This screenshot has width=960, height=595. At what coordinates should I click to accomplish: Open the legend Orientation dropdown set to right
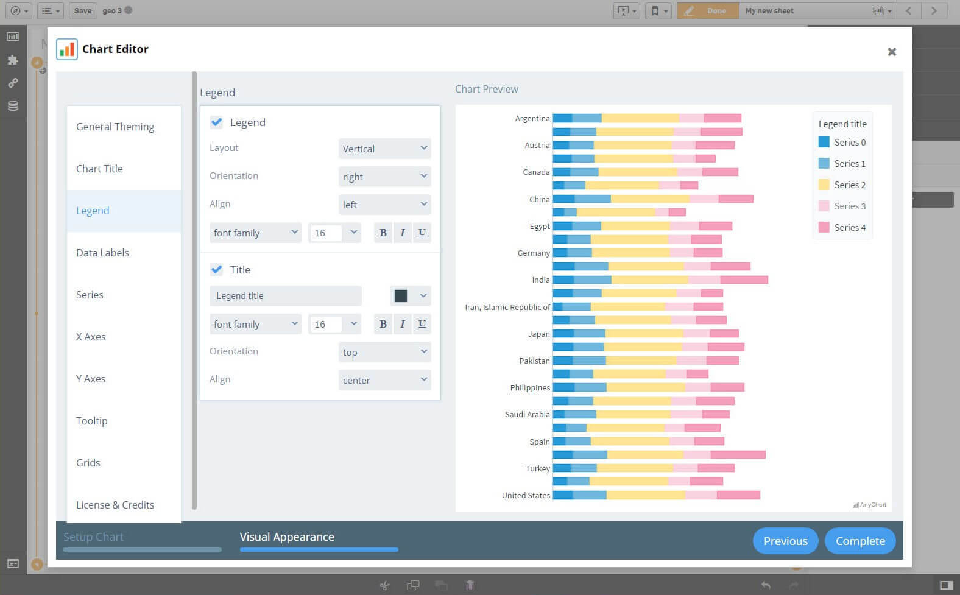(x=384, y=177)
